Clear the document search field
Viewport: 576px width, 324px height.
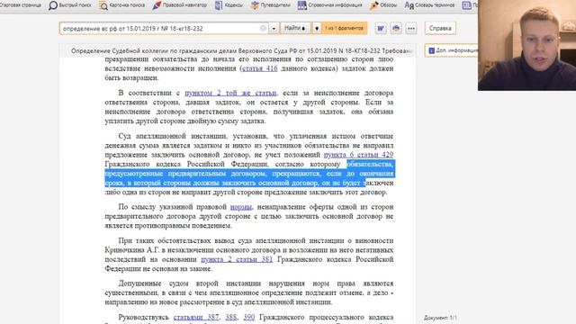(263, 28)
